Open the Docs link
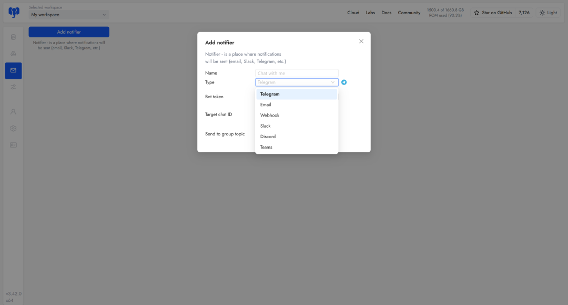Image resolution: width=568 pixels, height=305 pixels. 386,13
